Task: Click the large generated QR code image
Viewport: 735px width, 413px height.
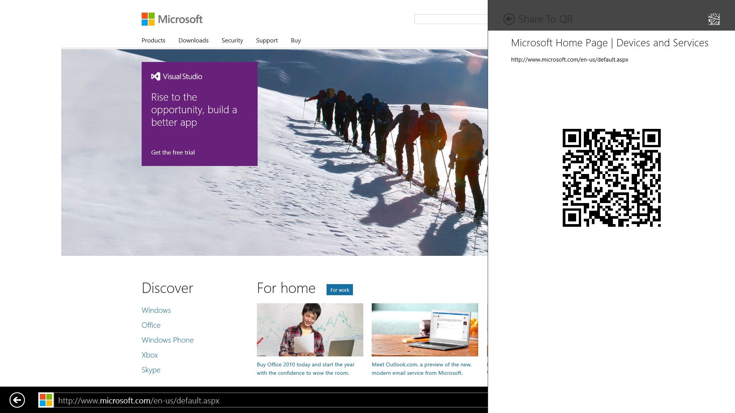Action: [611, 178]
